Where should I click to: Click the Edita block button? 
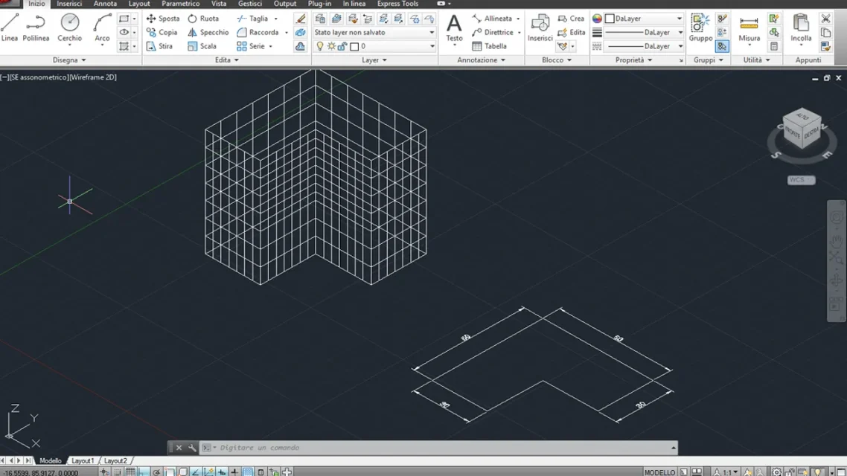[572, 33]
